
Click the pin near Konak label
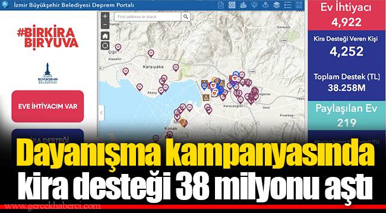170,134
